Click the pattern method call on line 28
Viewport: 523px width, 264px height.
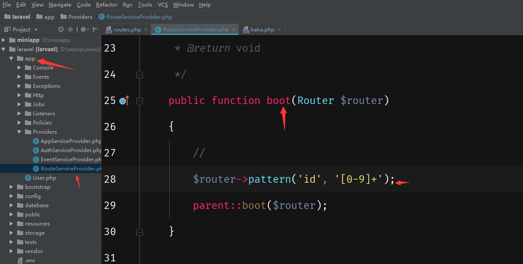(270, 179)
